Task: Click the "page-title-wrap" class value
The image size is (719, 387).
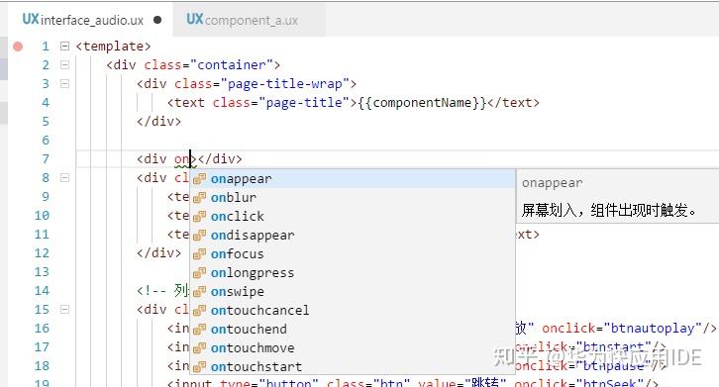Action: 285,83
